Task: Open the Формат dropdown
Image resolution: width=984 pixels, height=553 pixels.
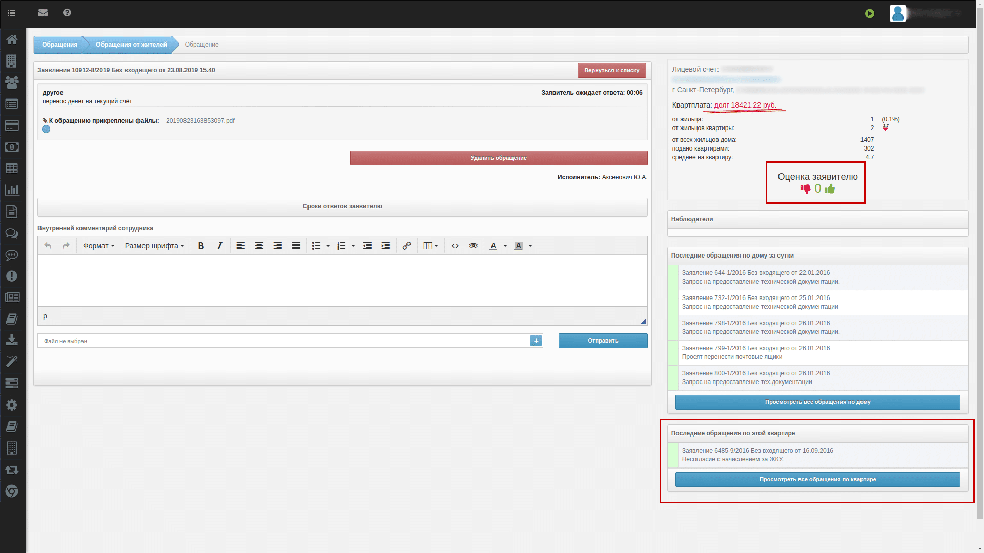Action: click(x=98, y=246)
